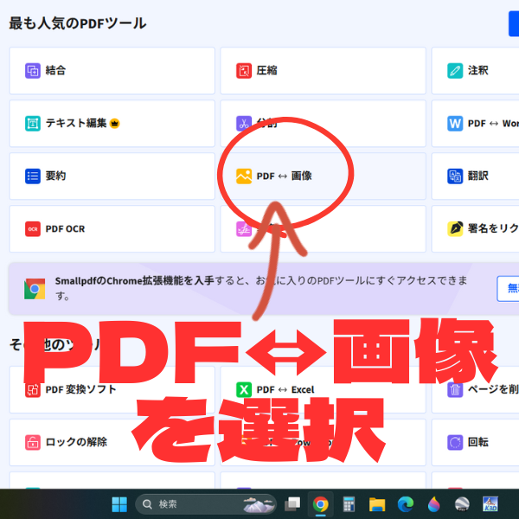This screenshot has width=519, height=519.
Task: Open the PDF ↔ Excel converter
Action: (285, 389)
